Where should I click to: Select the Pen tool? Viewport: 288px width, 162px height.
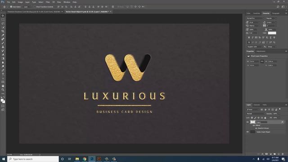point(3,70)
